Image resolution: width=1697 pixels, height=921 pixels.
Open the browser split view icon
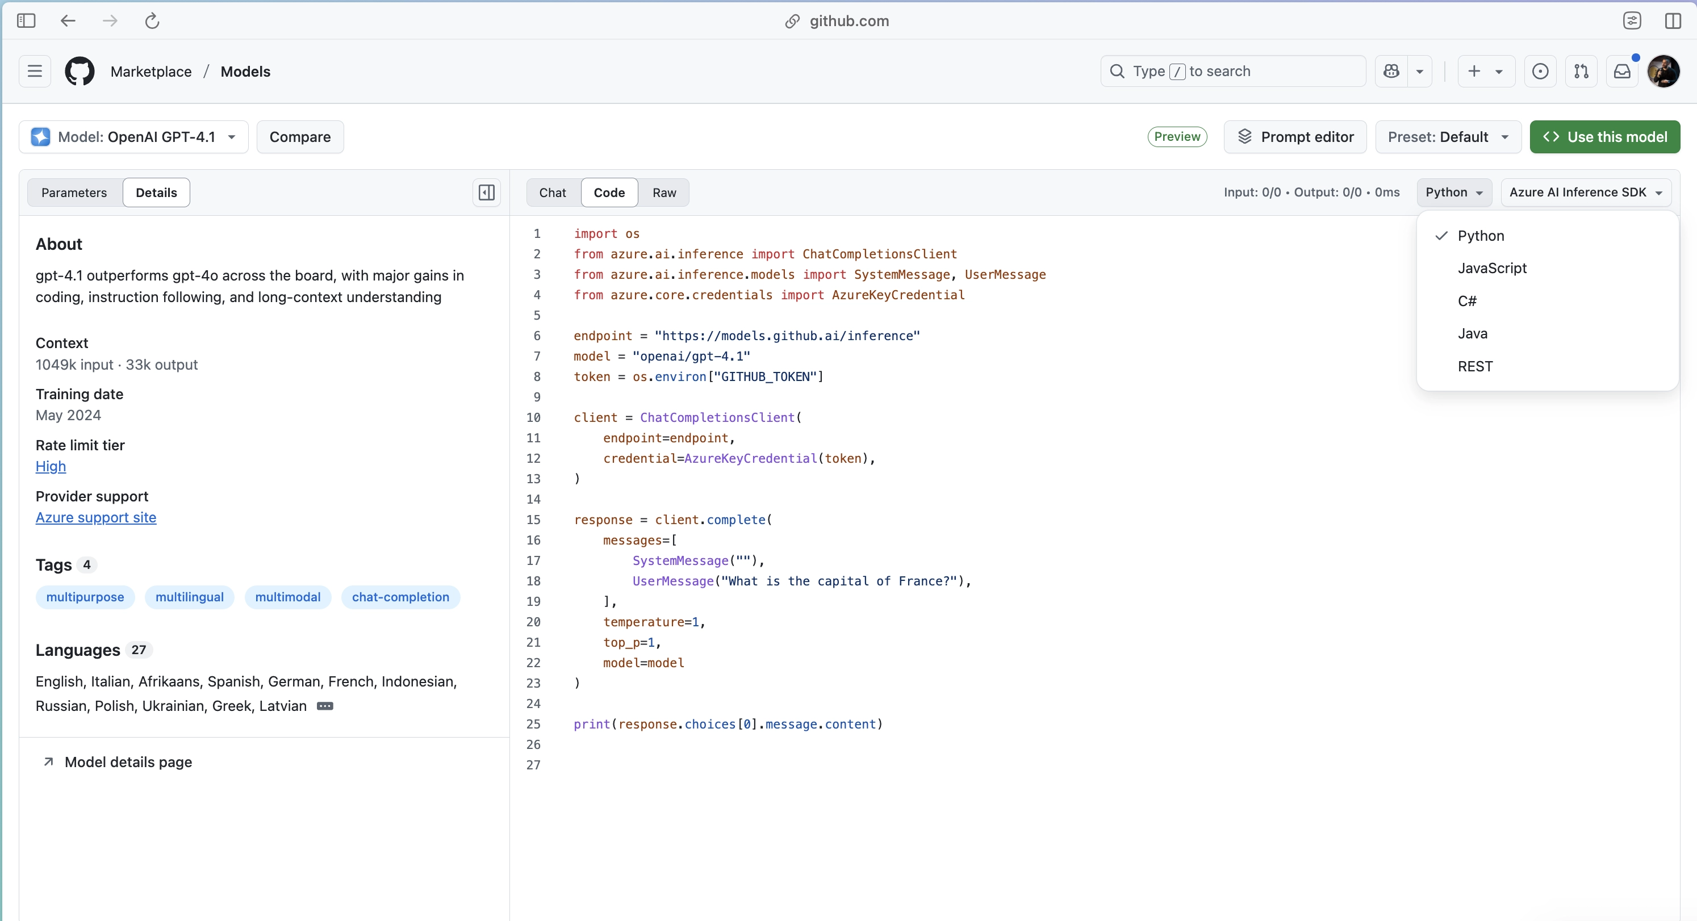[1673, 20]
